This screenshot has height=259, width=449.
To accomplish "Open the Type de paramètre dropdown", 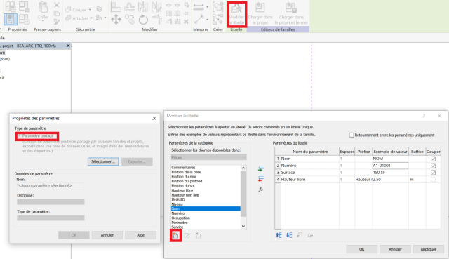I will click(x=51, y=218).
